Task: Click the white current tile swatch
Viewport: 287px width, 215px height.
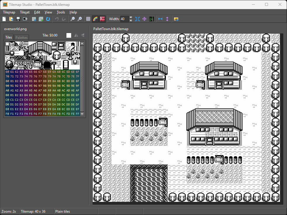Action: coord(69,35)
